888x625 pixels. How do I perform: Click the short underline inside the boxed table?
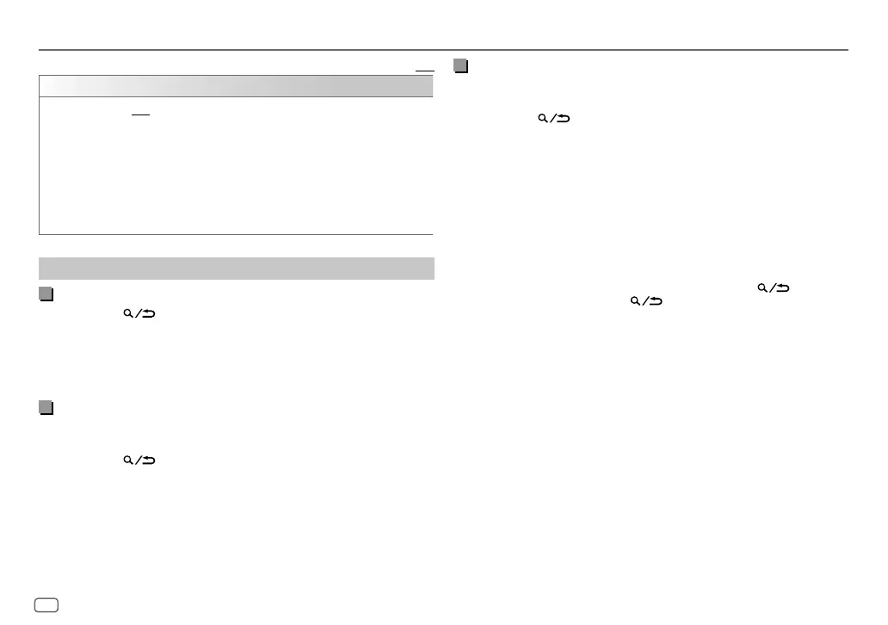(x=140, y=115)
